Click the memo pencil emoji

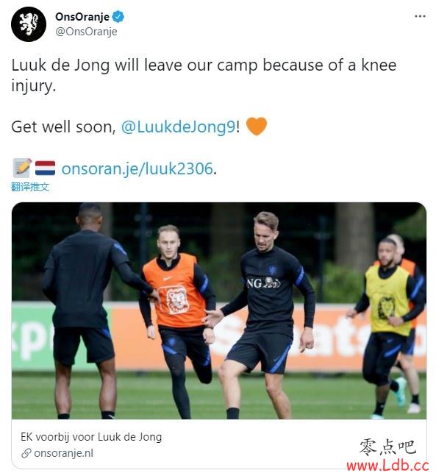(x=22, y=168)
